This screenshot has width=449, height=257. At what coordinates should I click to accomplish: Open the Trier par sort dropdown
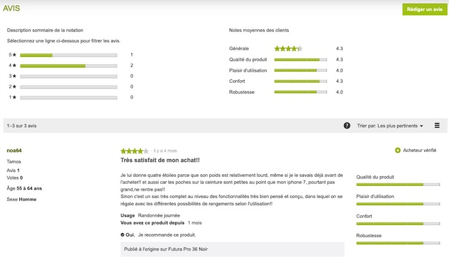pyautogui.click(x=390, y=126)
